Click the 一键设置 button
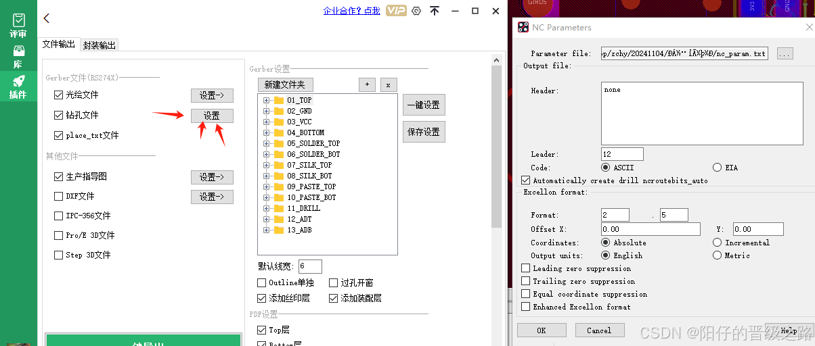The height and width of the screenshot is (346, 815). pyautogui.click(x=424, y=105)
